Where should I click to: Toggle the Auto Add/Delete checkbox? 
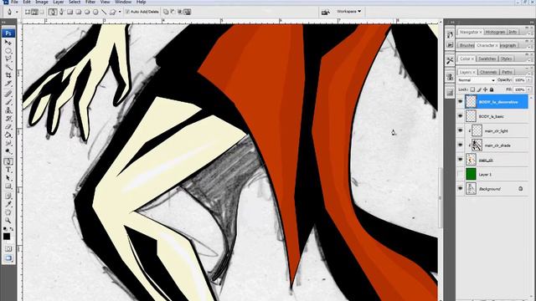tap(127, 12)
